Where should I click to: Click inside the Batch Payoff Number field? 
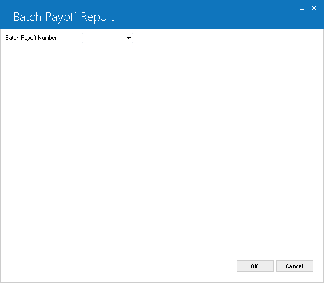(x=107, y=38)
